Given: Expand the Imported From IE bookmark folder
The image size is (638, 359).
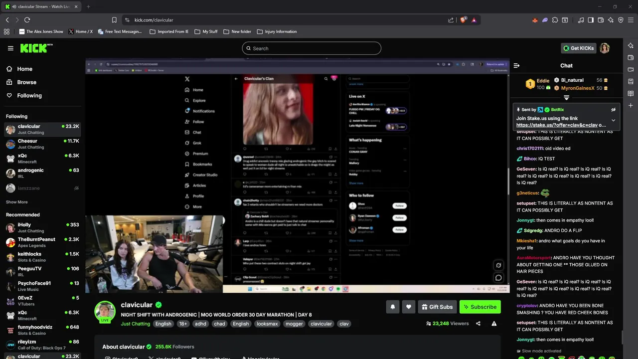Looking at the screenshot, I should (169, 31).
